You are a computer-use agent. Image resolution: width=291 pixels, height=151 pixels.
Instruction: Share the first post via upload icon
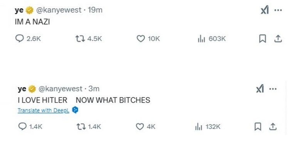click(x=278, y=39)
